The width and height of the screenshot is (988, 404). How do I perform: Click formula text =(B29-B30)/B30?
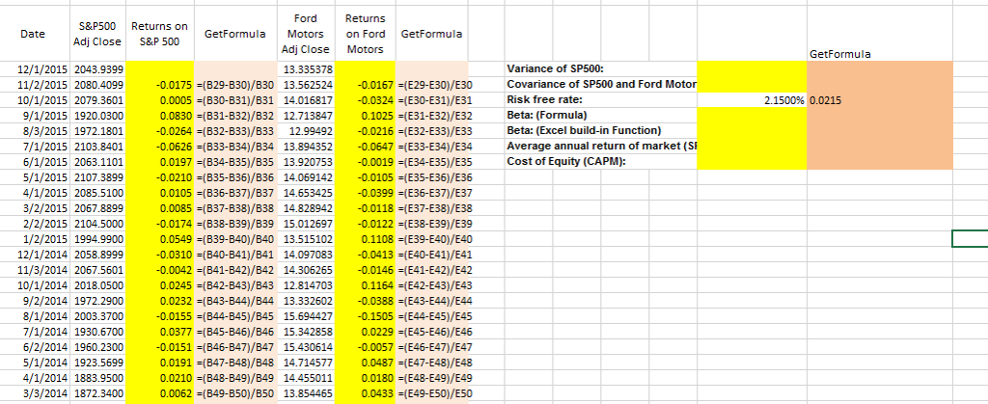(x=235, y=84)
